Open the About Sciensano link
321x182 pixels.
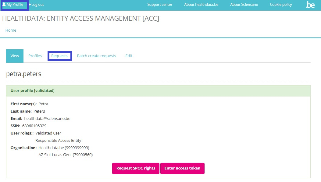pyautogui.click(x=244, y=5)
